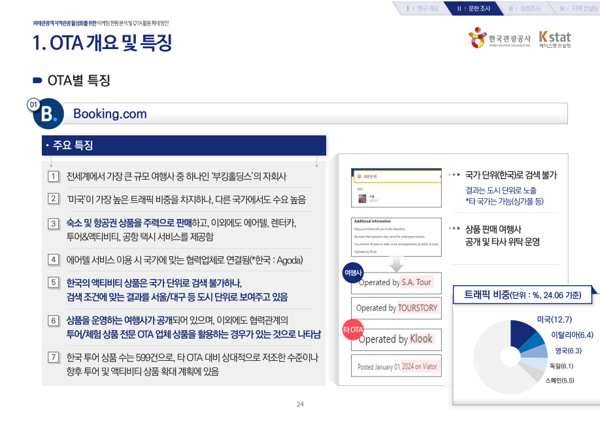Select the text 공개 및 타사 위탁 운영

503,242
